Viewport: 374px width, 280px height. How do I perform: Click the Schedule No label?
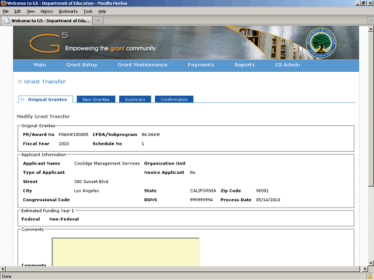pos(107,144)
